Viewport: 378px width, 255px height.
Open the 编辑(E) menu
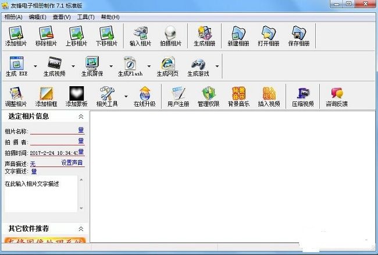pyautogui.click(x=37, y=17)
